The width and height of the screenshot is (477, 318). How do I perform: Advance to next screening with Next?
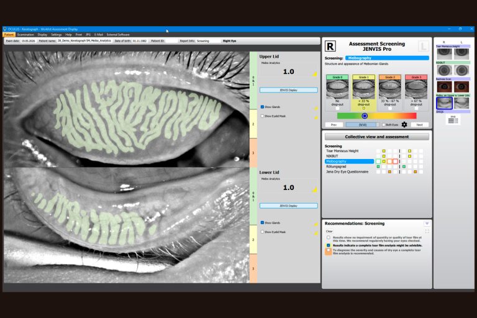[419, 125]
